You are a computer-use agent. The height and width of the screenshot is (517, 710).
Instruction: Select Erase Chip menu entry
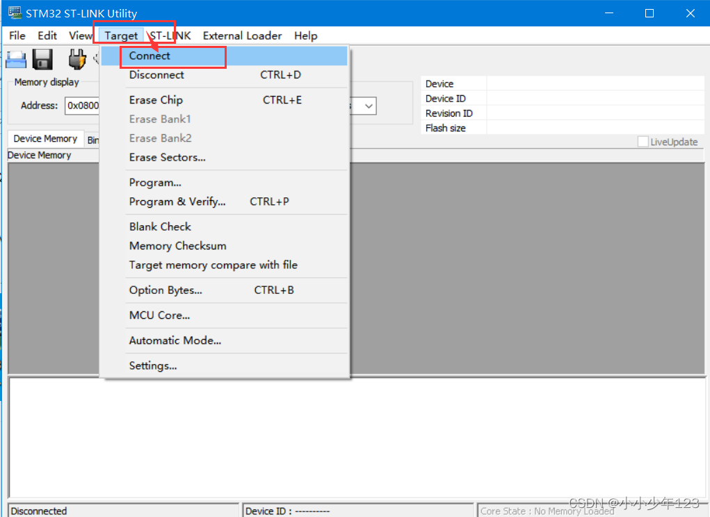224,100
